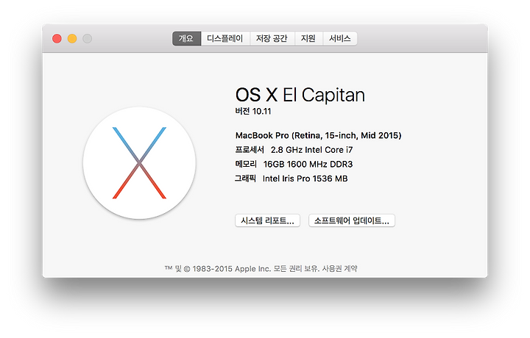Open the 디스플레이 tab
Screen dimensions: 530x338
coord(225,38)
